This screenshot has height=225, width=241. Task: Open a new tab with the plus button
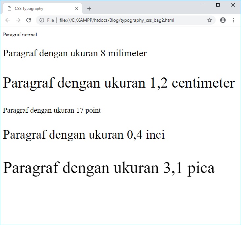click(89, 9)
